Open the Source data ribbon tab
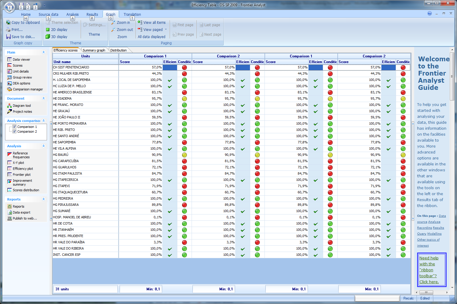Viewport: 457px width, 304px height. tap(48, 14)
